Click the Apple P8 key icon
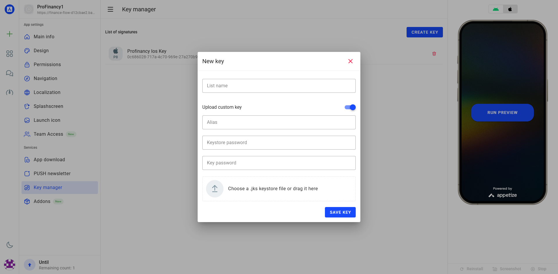Screen dimensions: 558x274 click(x=116, y=54)
